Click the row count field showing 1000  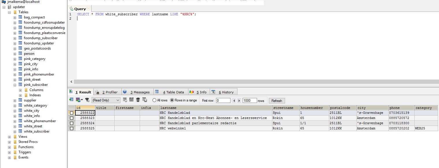pyautogui.click(x=250, y=101)
